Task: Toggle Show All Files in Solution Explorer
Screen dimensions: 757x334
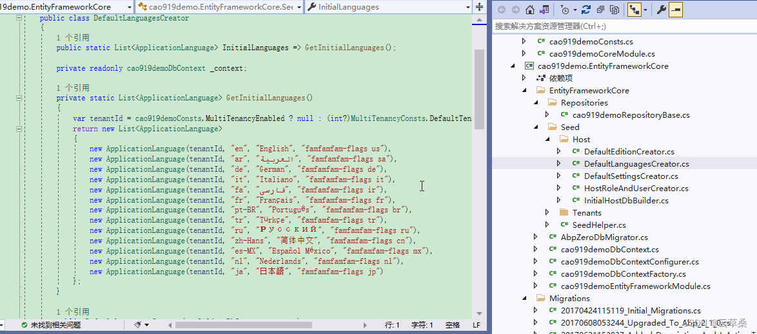Action: click(x=614, y=10)
